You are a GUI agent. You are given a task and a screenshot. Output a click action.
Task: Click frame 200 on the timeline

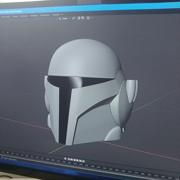[x=170, y=178]
